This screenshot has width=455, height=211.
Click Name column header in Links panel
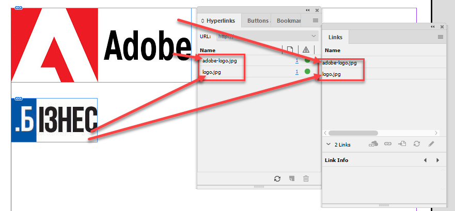pyautogui.click(x=333, y=50)
